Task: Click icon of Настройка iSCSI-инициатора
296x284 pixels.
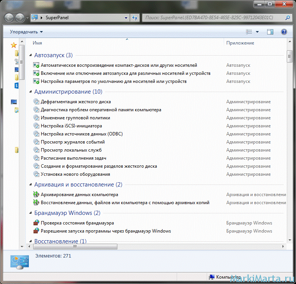Action: (36, 126)
